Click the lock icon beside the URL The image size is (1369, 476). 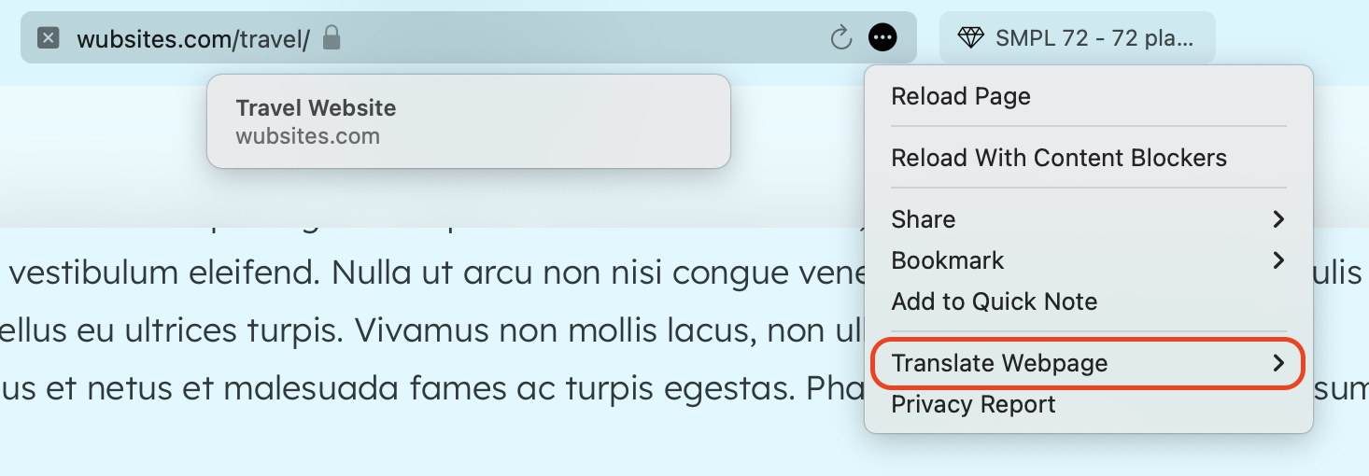(x=331, y=37)
